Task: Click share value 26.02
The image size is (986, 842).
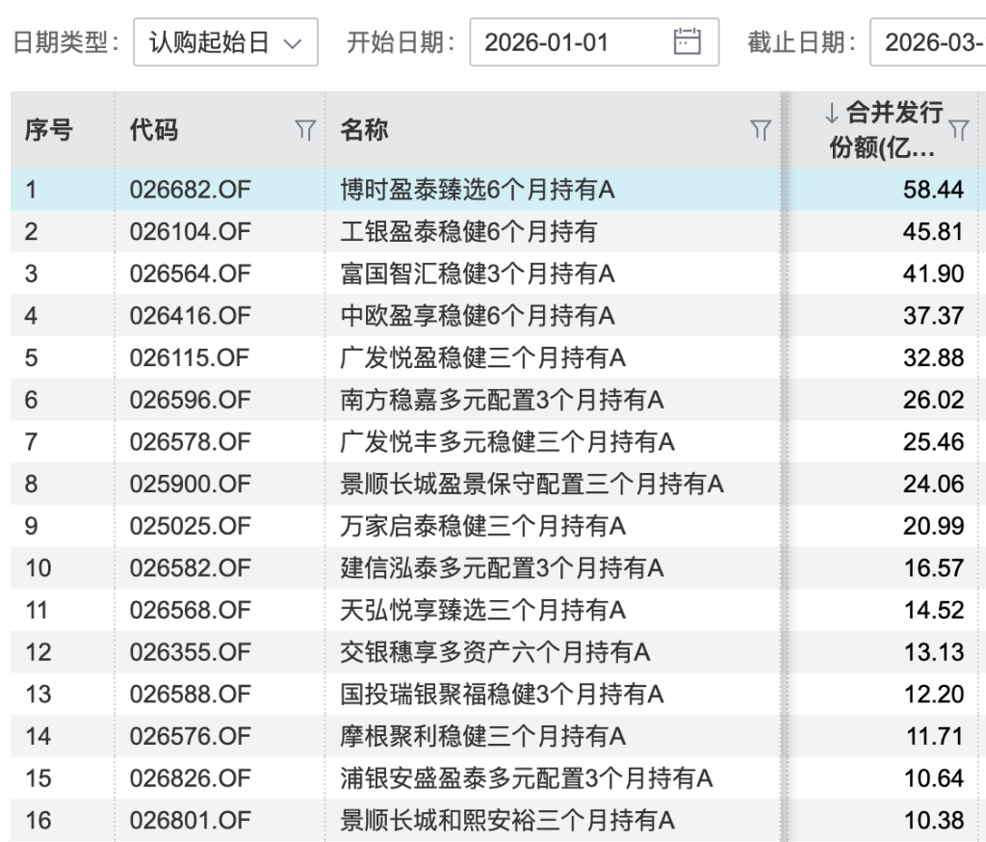Action: coord(933,400)
